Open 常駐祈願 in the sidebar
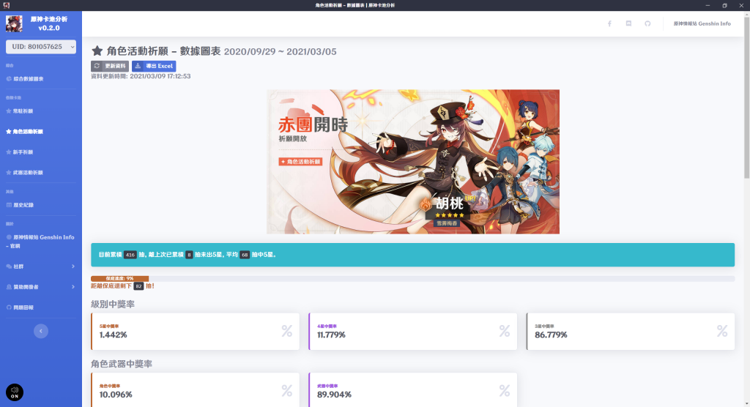Screen dimensions: 750x407 click(20, 111)
